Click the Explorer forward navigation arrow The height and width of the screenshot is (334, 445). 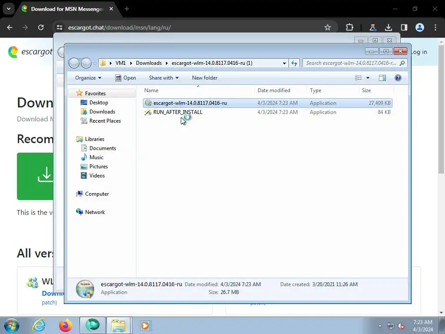tap(86, 63)
